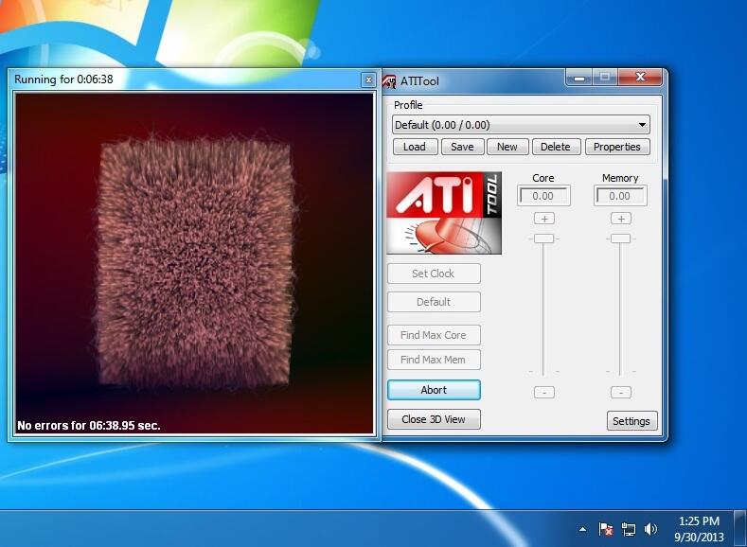The image size is (747, 547).
Task: Open the network tray icon
Action: tap(629, 529)
